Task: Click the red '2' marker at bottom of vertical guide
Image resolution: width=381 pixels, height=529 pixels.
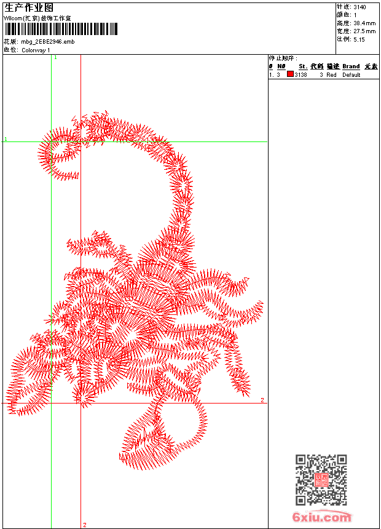Action: [85, 525]
